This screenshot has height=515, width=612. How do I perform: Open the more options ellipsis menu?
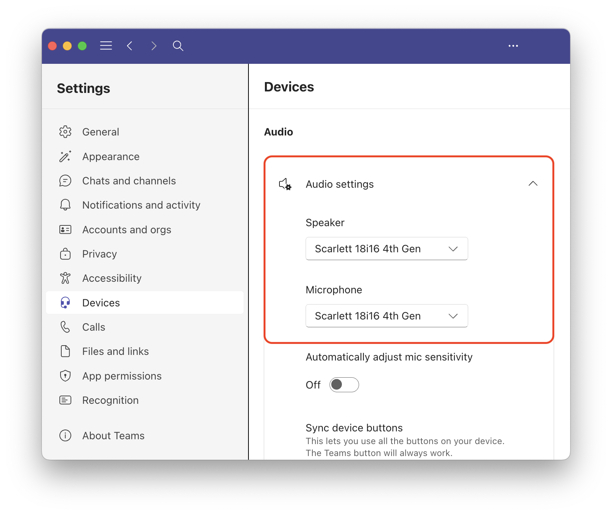click(513, 46)
